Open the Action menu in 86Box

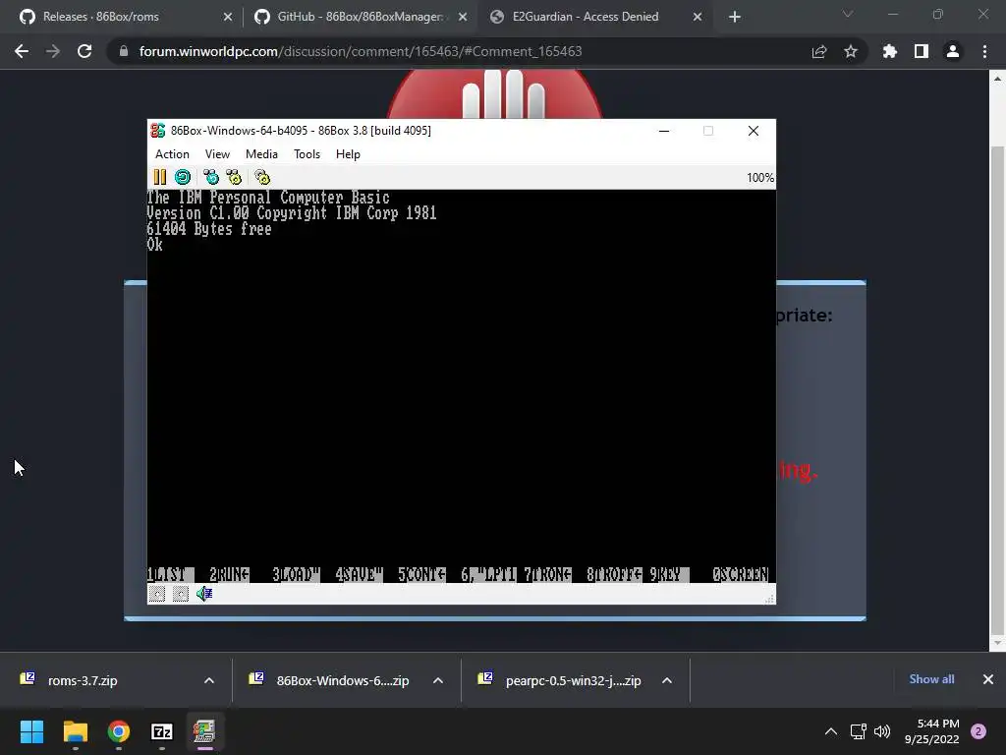(x=172, y=154)
